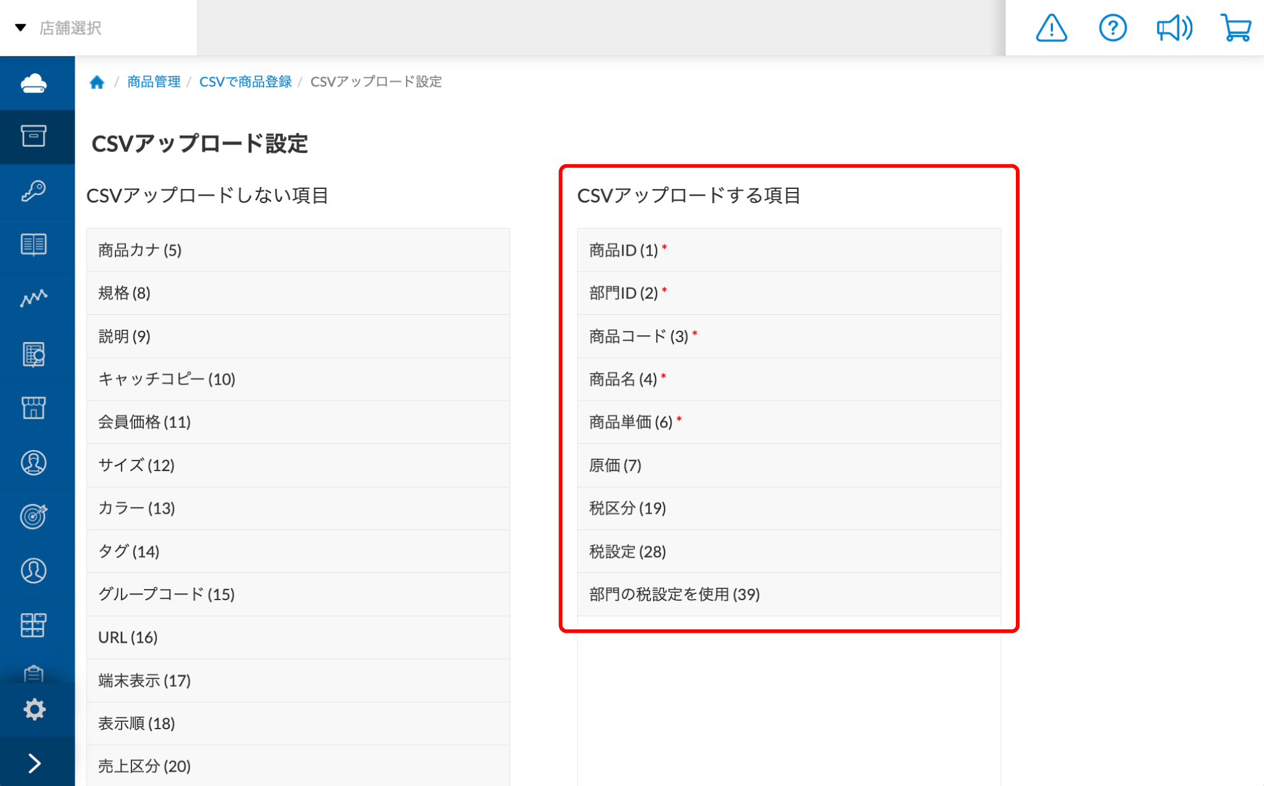Open the 店舗選択 store dropdown
Image resolution: width=1264 pixels, height=786 pixels.
pyautogui.click(x=99, y=28)
